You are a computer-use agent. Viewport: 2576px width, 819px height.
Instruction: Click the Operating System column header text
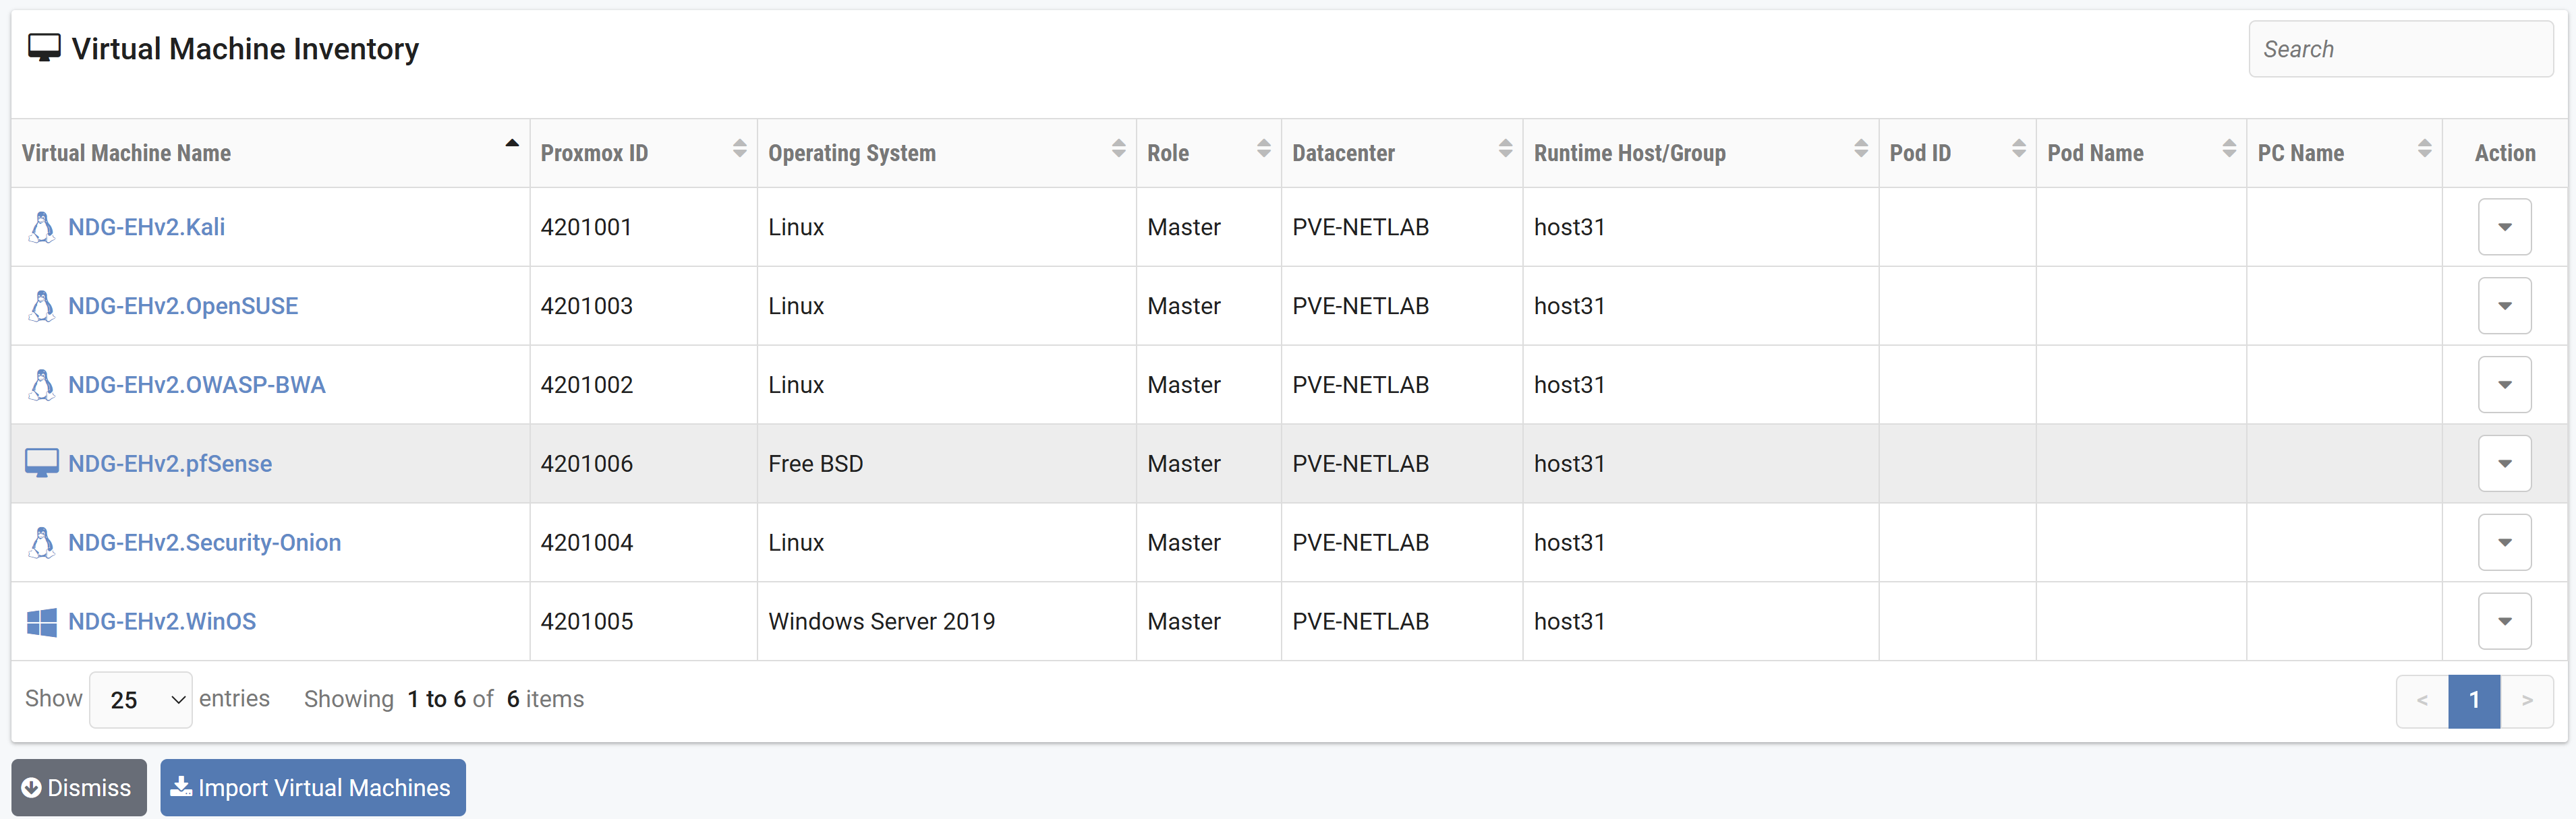pos(852,154)
